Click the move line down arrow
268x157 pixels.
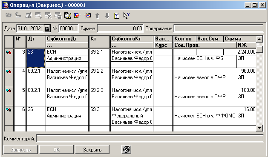pos(107,15)
